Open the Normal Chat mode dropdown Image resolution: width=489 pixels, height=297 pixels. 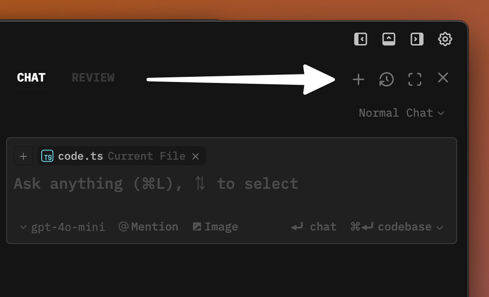(x=401, y=112)
